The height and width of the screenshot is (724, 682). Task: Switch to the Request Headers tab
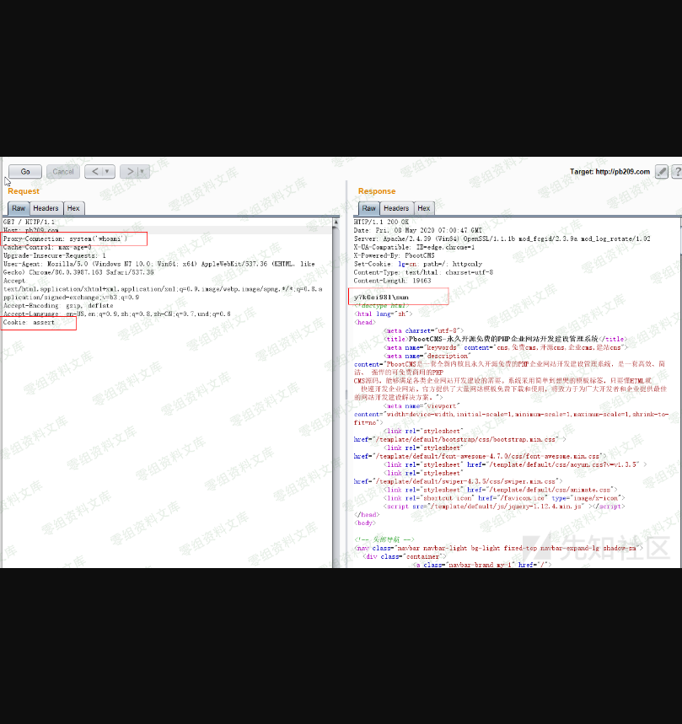pyautogui.click(x=46, y=208)
